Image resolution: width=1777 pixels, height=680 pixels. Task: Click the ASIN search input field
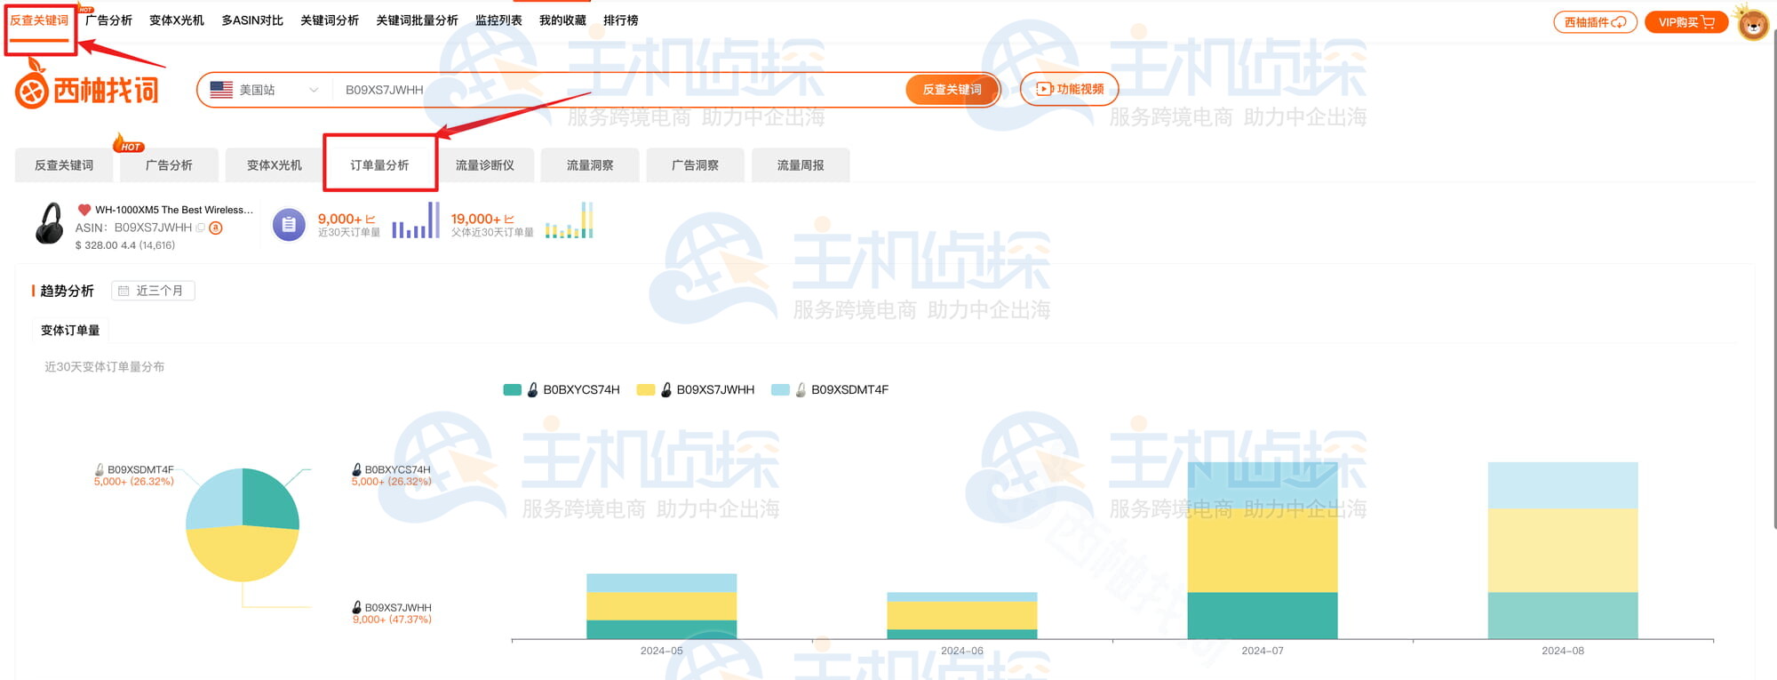click(618, 90)
